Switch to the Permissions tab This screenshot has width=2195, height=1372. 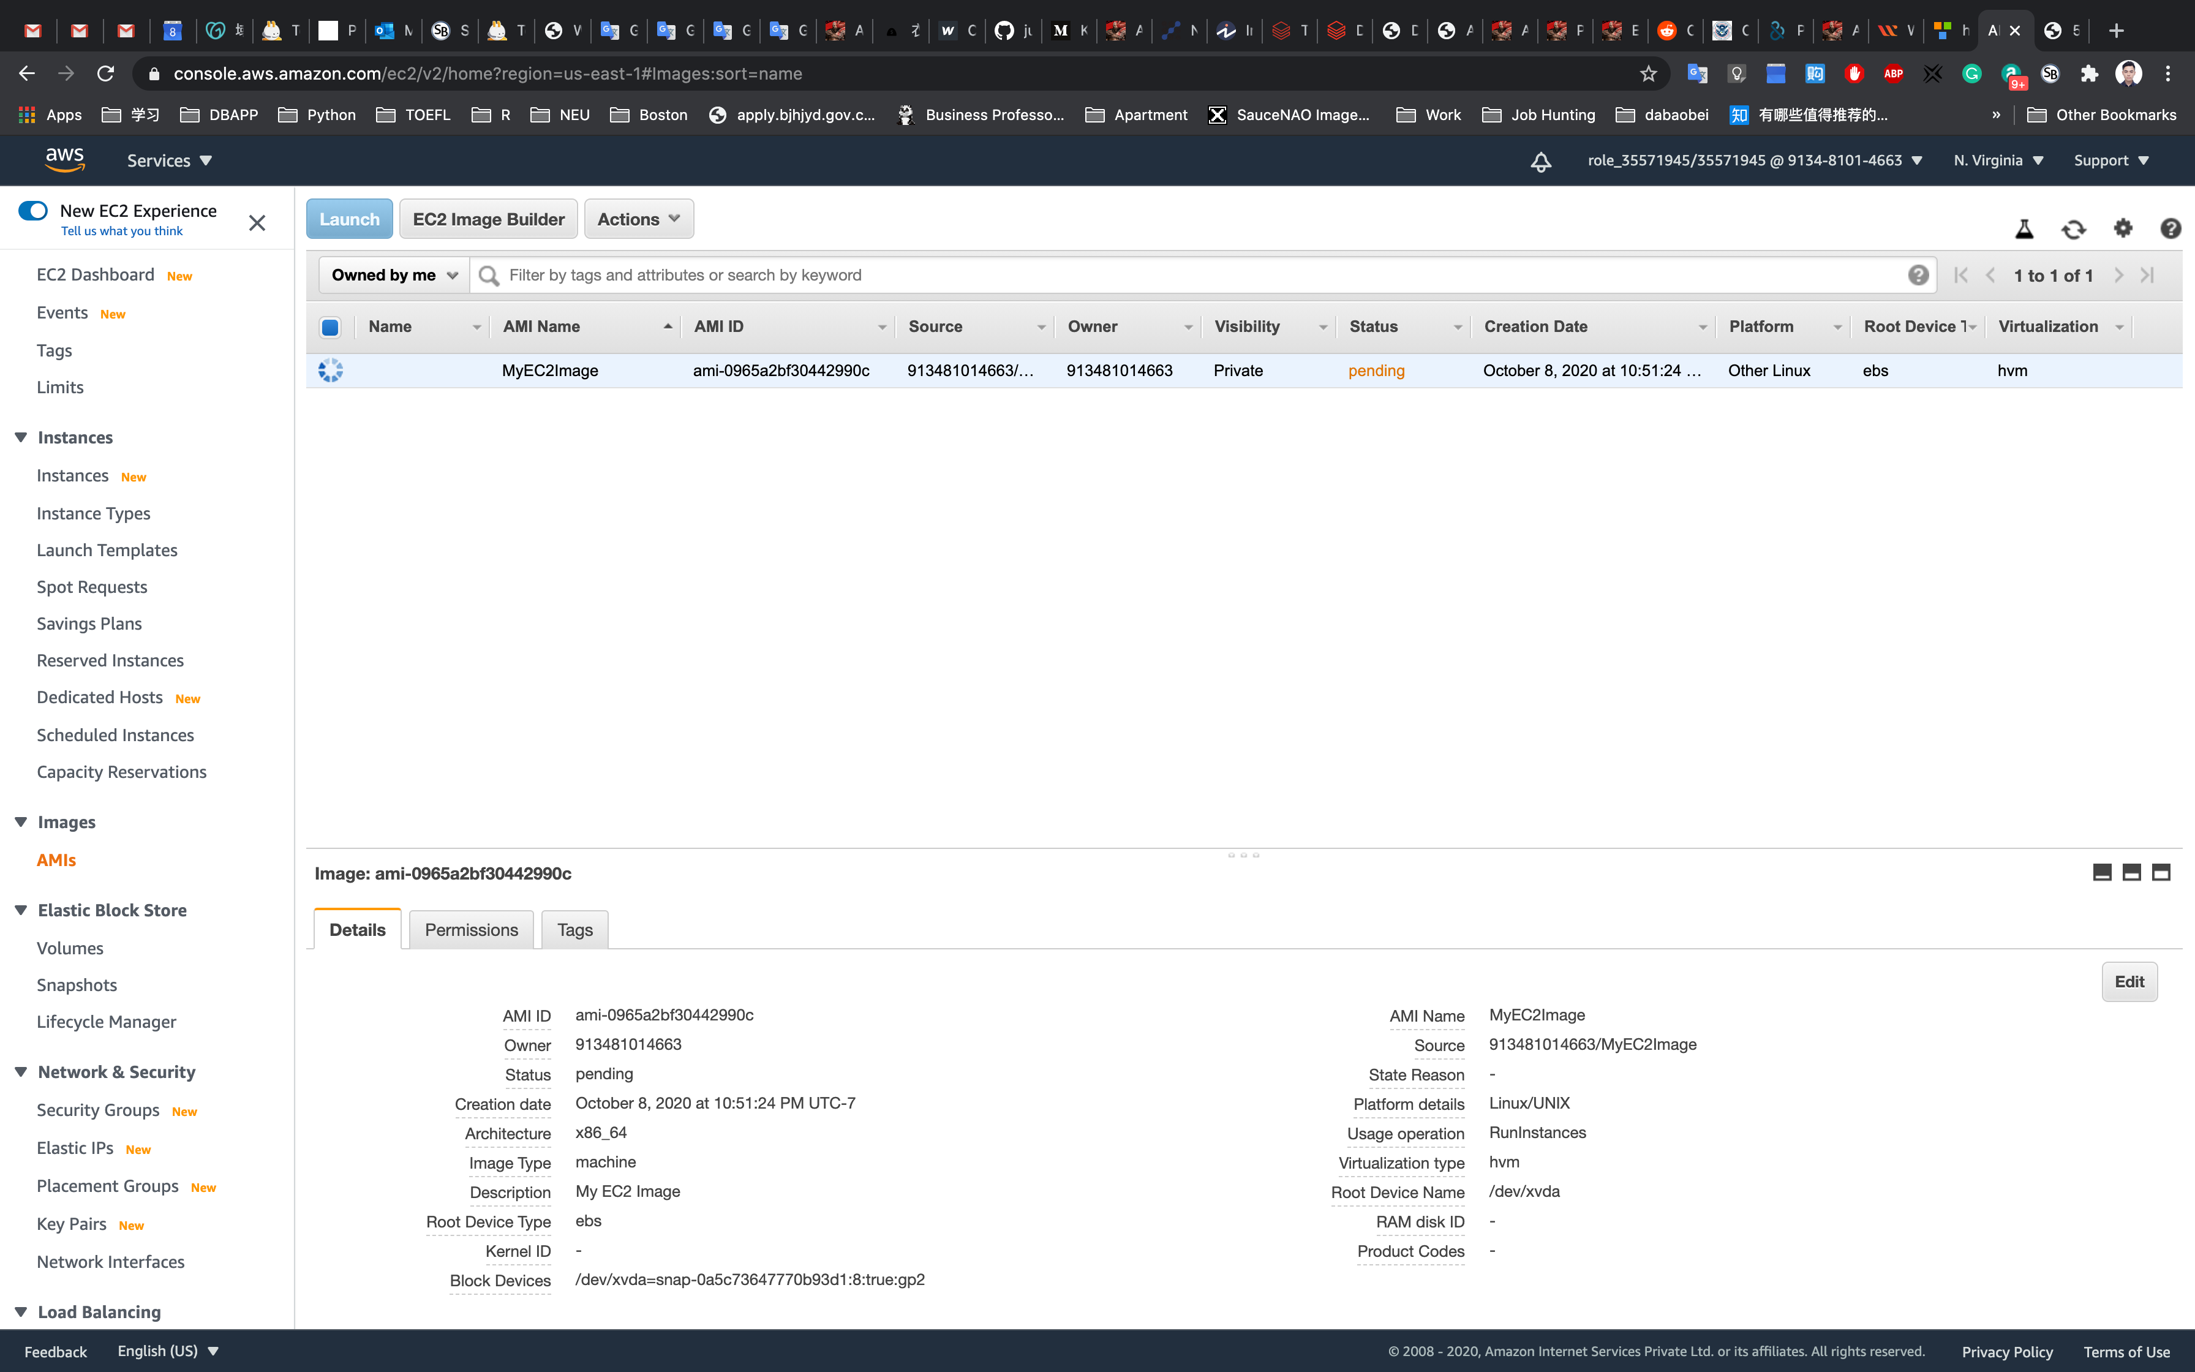[471, 930]
